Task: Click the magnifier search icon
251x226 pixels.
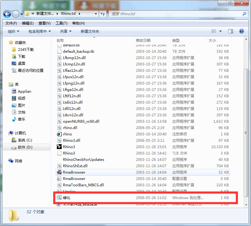Action: 244,14
